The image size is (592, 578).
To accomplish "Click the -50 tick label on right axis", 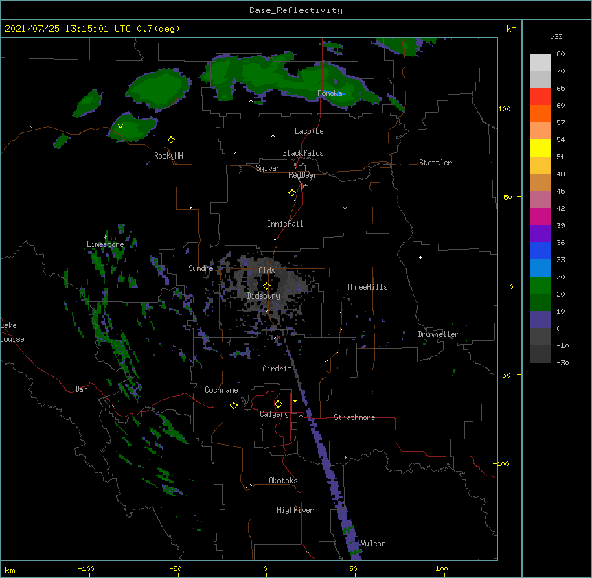I will click(x=504, y=375).
